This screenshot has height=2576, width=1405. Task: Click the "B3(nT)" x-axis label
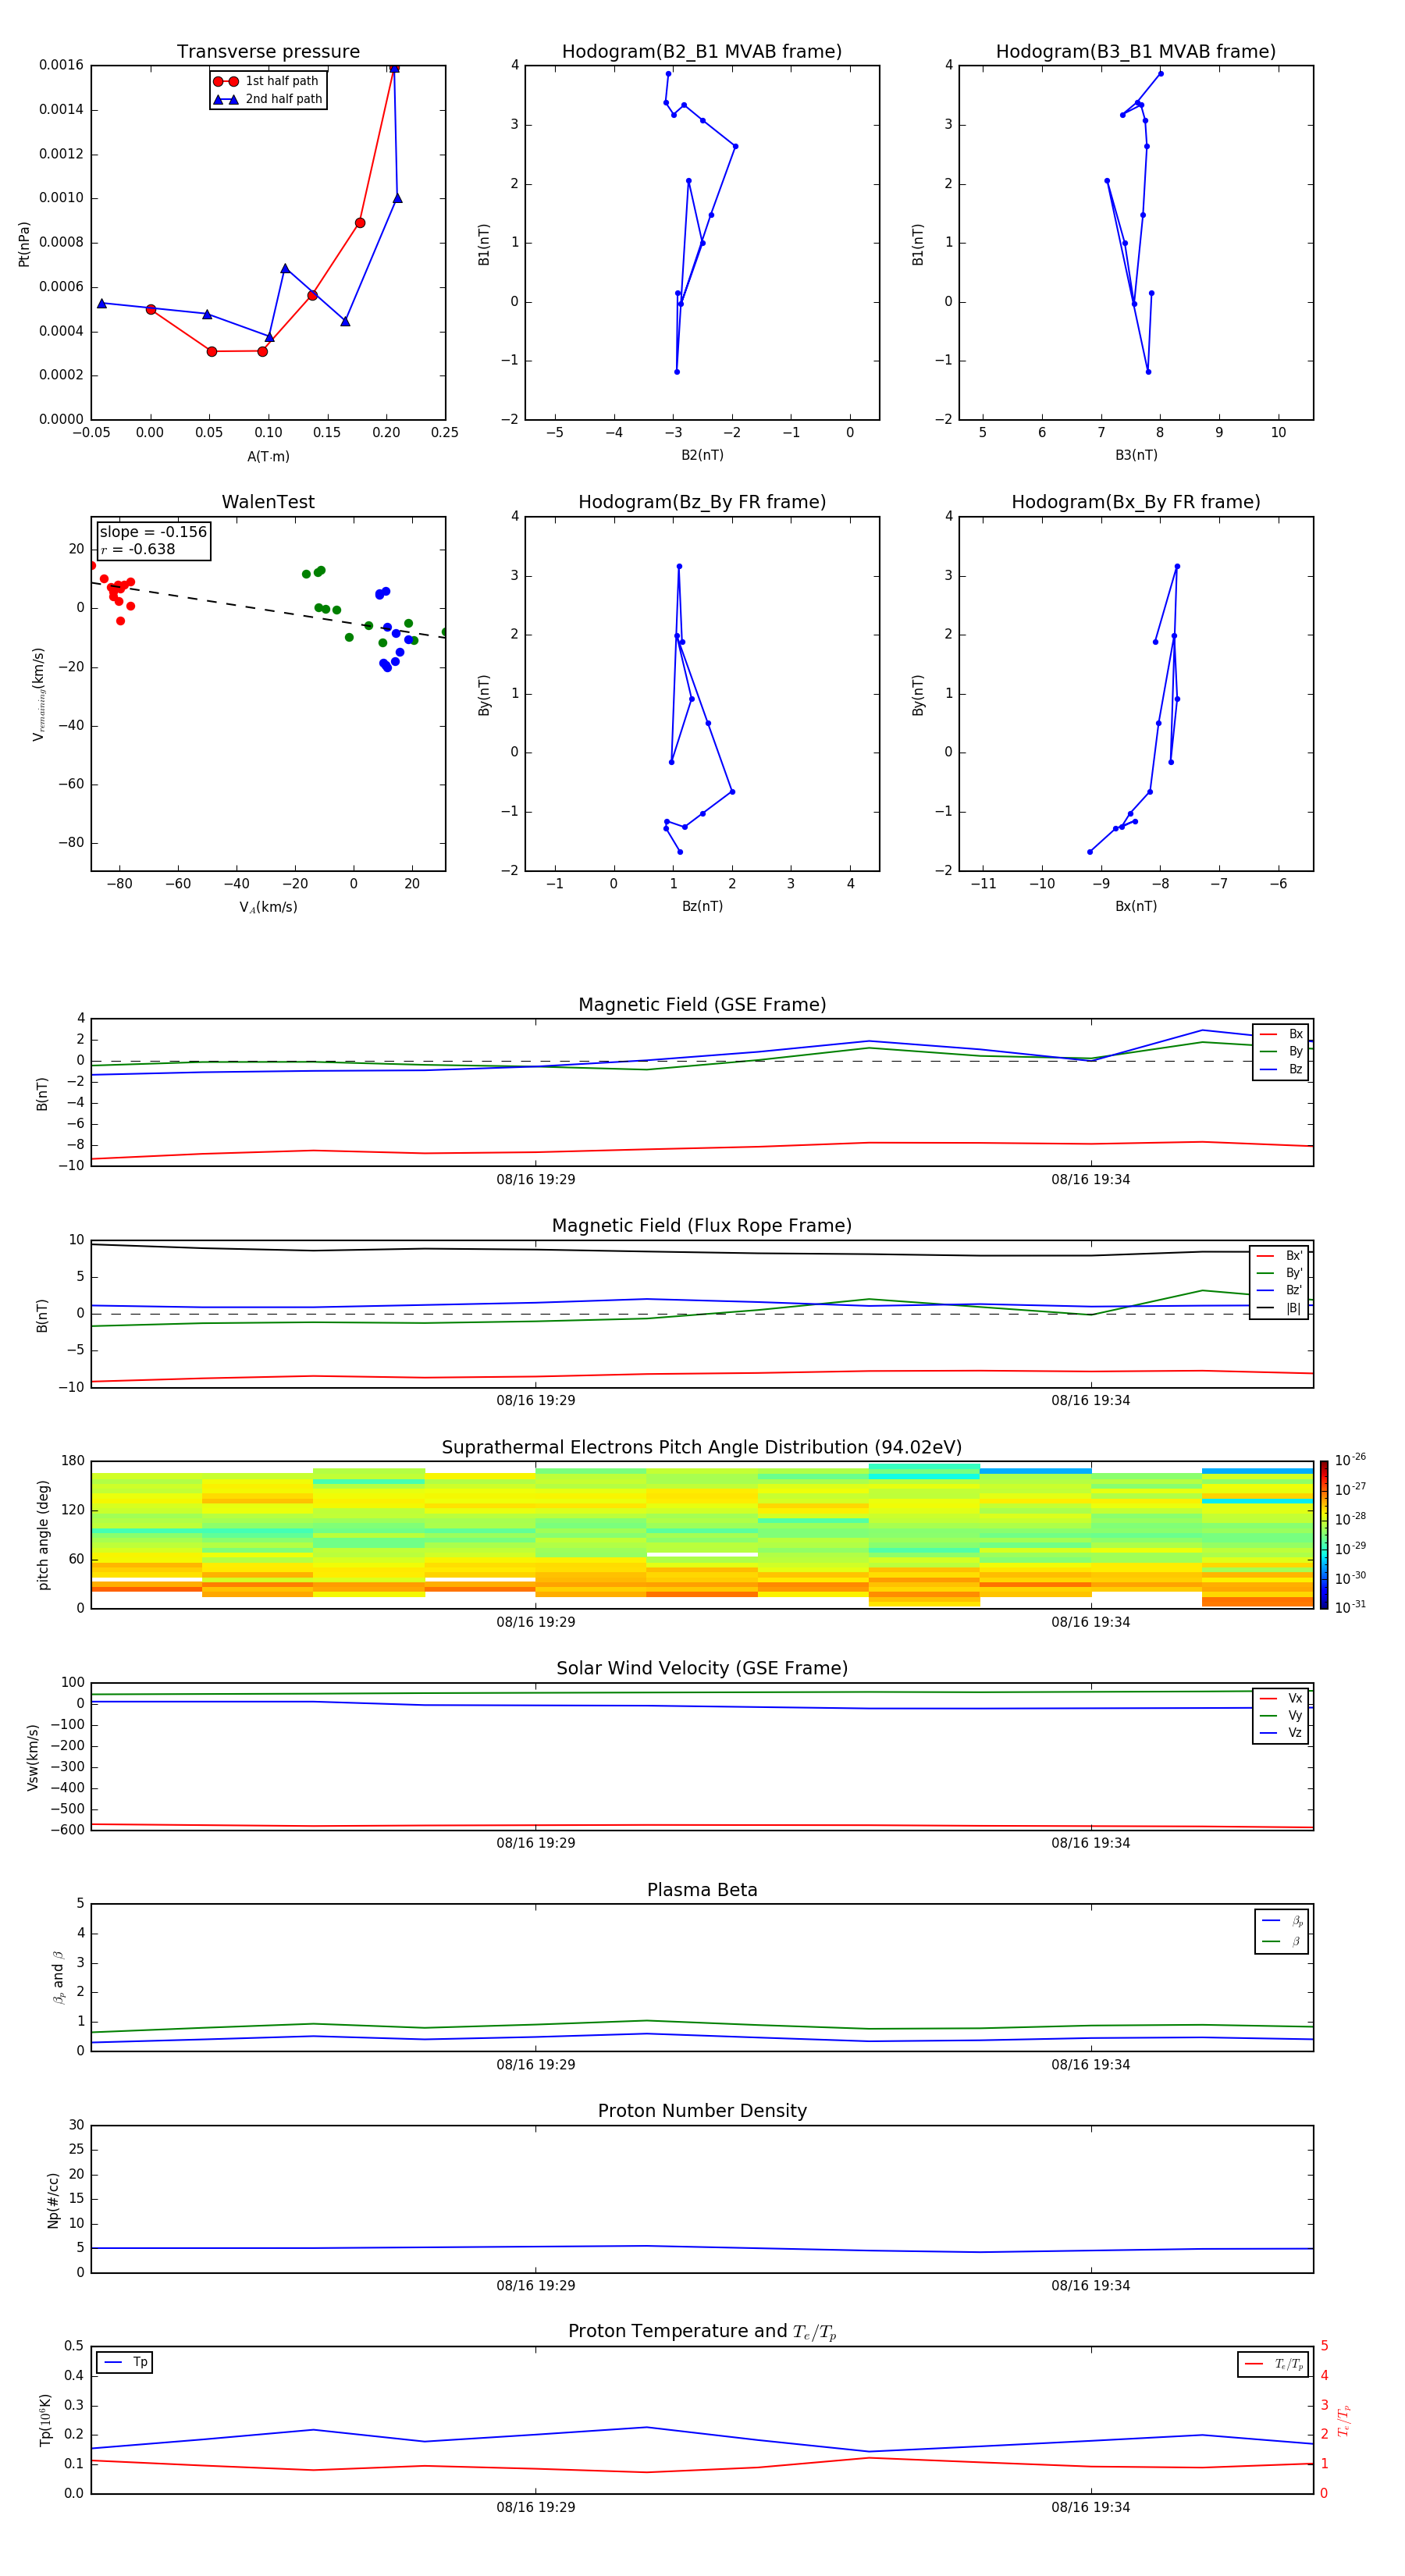coord(1136,456)
